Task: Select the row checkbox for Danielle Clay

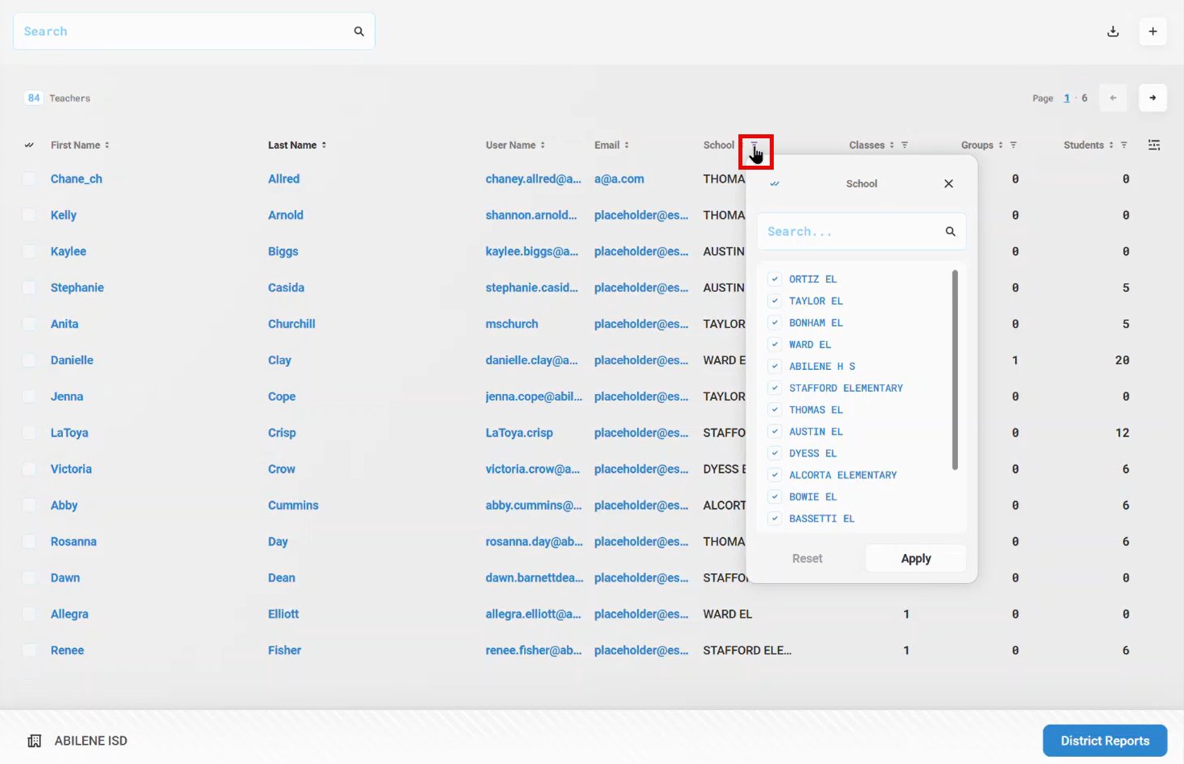Action: point(29,359)
